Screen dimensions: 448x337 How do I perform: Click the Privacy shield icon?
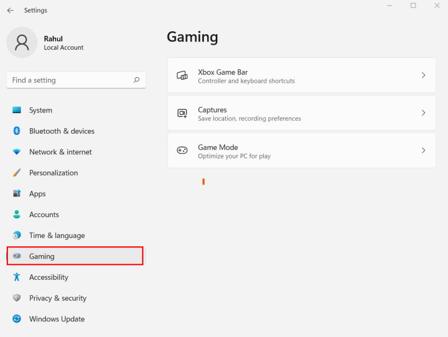click(x=17, y=298)
